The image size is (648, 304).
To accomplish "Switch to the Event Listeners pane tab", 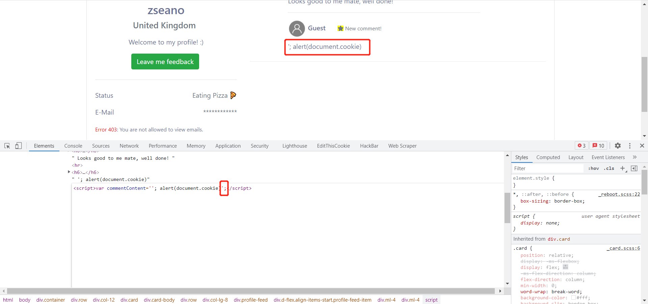I will click(x=608, y=157).
